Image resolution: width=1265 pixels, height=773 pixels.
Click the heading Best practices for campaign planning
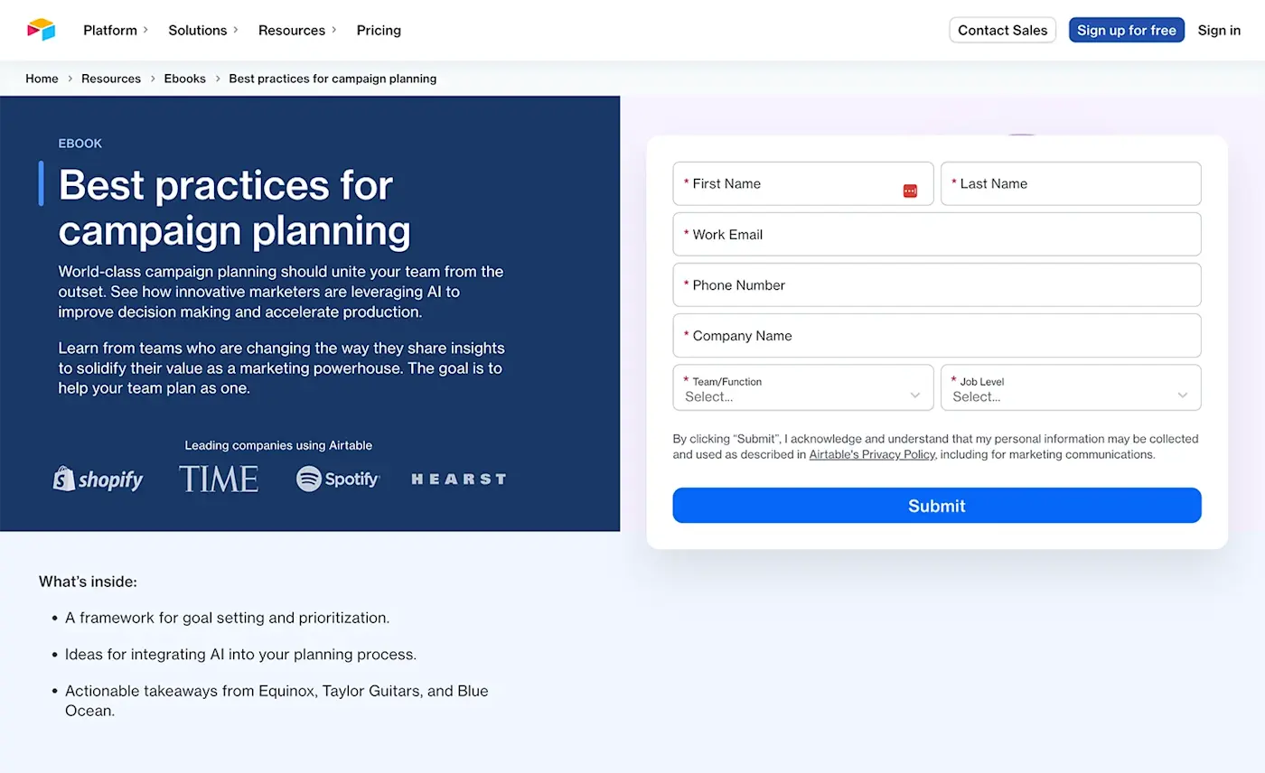click(234, 208)
